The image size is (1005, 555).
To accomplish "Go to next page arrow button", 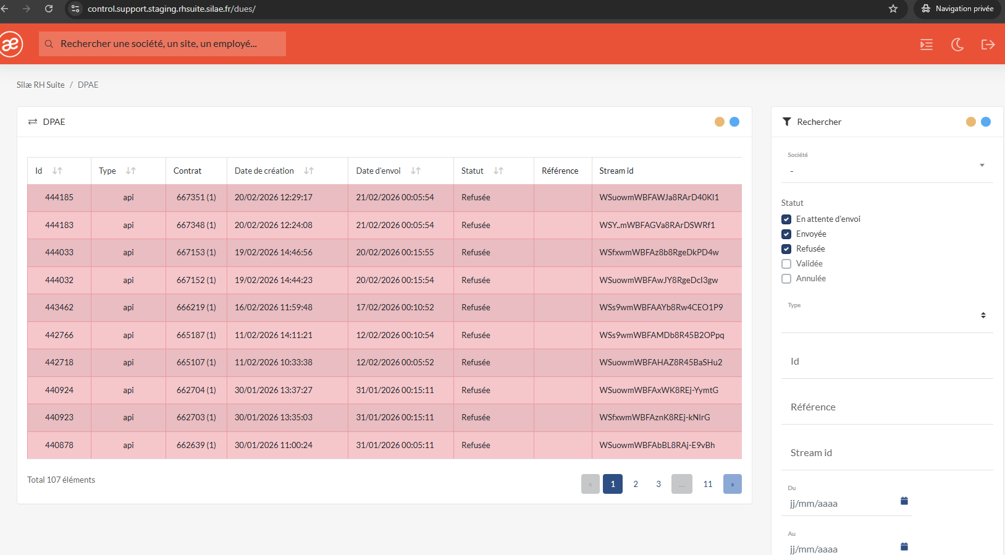I will (732, 484).
